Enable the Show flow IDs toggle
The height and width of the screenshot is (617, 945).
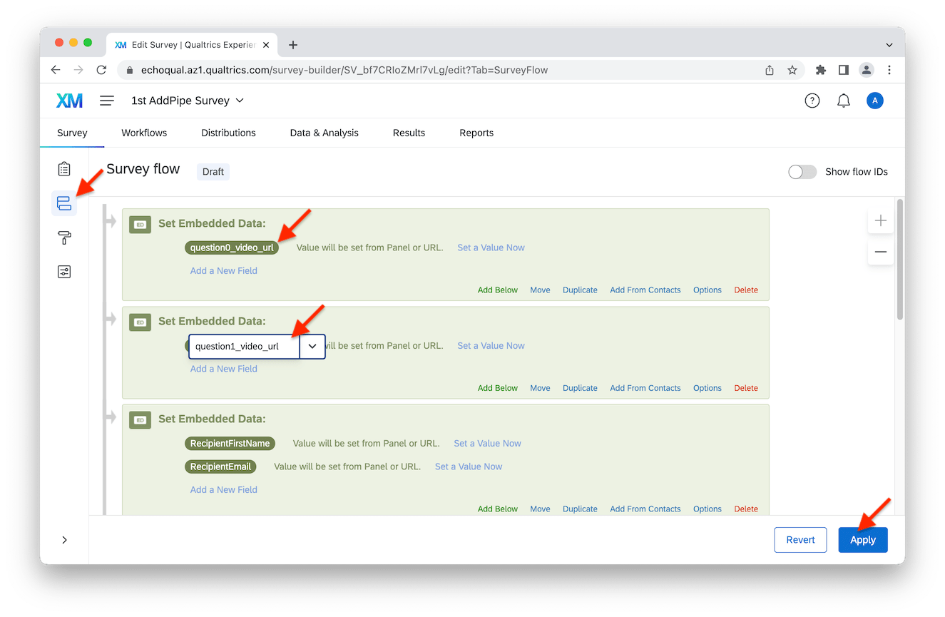802,172
